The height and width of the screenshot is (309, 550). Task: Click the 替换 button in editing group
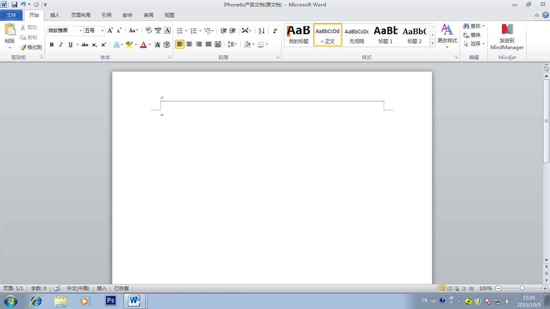pyautogui.click(x=472, y=35)
